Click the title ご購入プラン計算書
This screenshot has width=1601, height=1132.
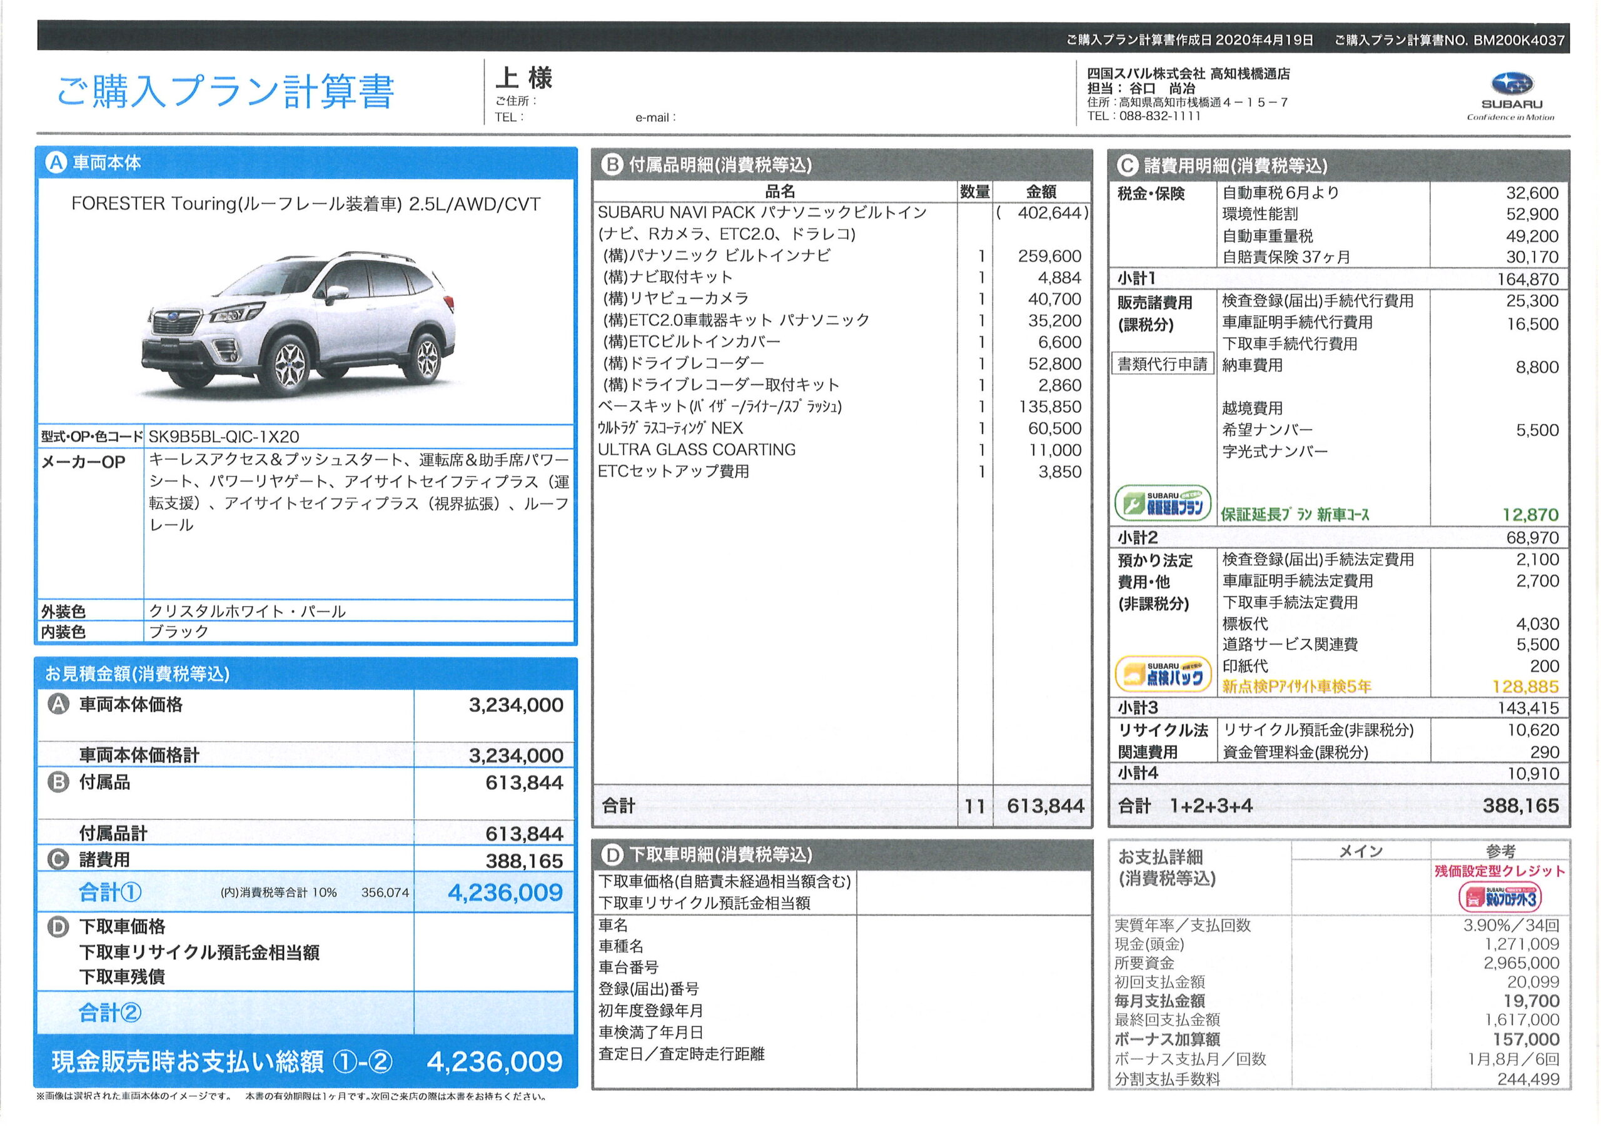tap(226, 91)
